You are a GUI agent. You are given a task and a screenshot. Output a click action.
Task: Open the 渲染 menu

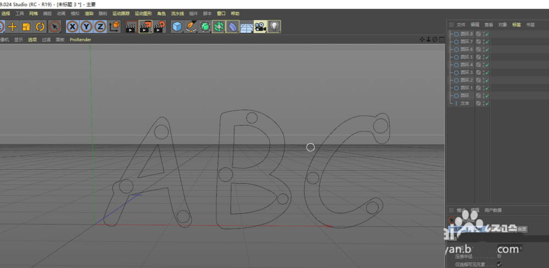click(89, 13)
